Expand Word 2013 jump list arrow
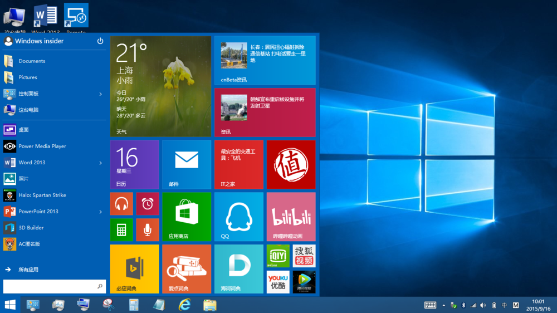557x313 pixels. pyautogui.click(x=100, y=163)
